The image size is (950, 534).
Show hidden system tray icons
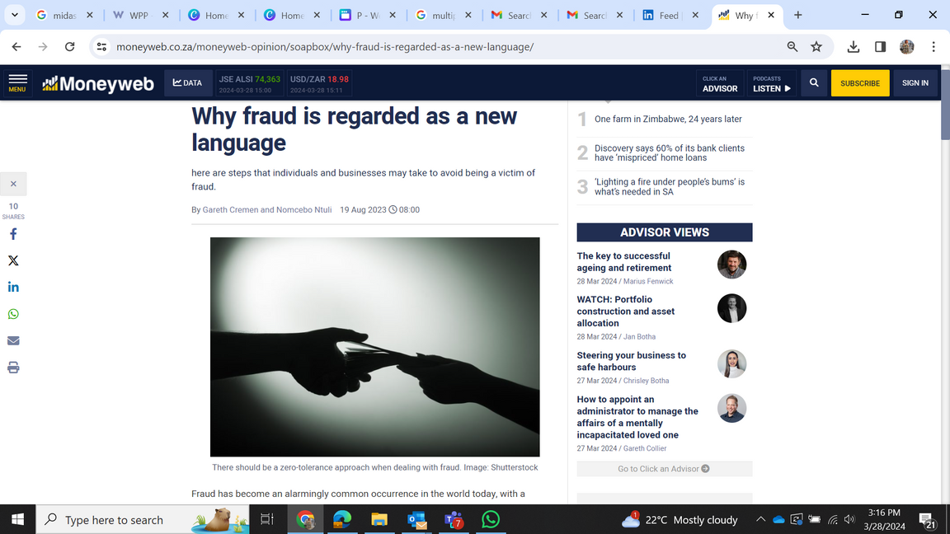click(760, 519)
